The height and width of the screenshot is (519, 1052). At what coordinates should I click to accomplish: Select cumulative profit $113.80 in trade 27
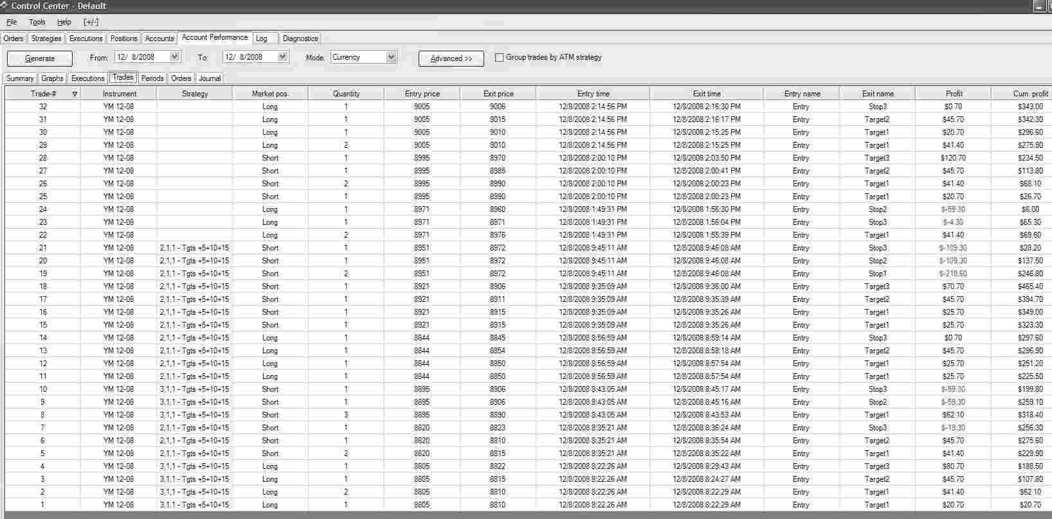[x=1022, y=171]
